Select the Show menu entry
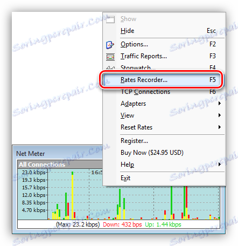The width and height of the screenshot is (238, 246). tap(164, 19)
